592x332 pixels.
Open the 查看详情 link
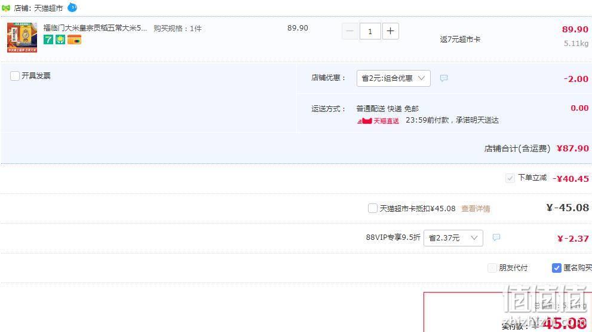476,208
